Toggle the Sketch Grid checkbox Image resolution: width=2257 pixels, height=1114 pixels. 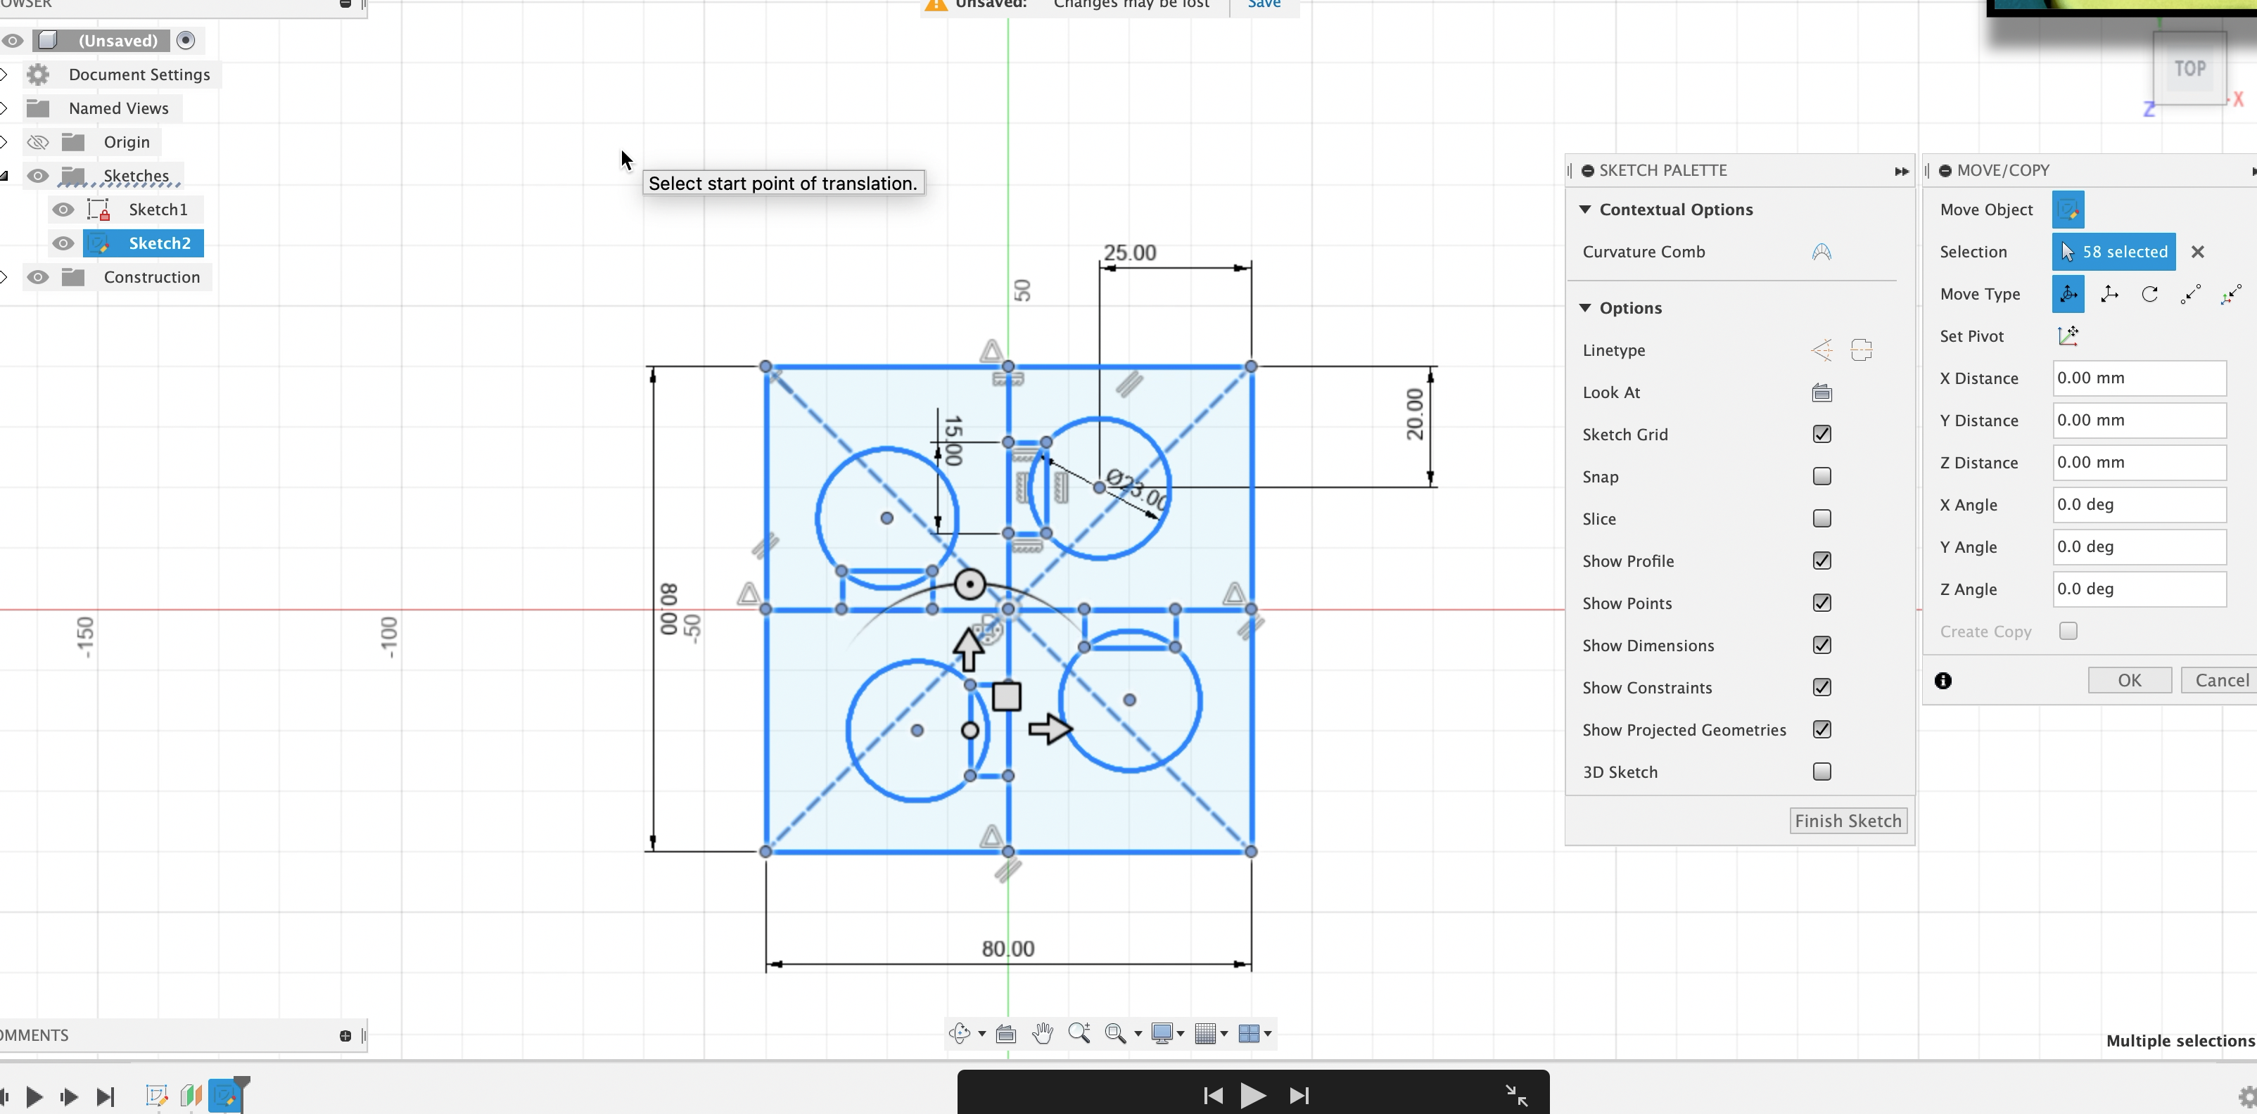1822,435
